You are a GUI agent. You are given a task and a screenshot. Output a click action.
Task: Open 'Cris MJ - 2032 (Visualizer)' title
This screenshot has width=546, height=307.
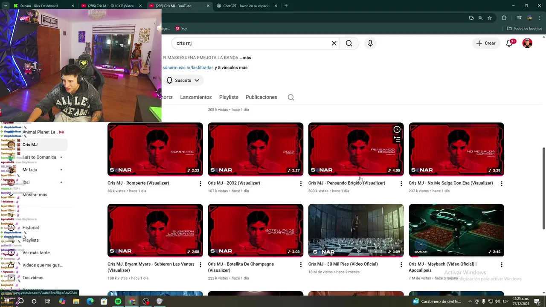(234, 183)
